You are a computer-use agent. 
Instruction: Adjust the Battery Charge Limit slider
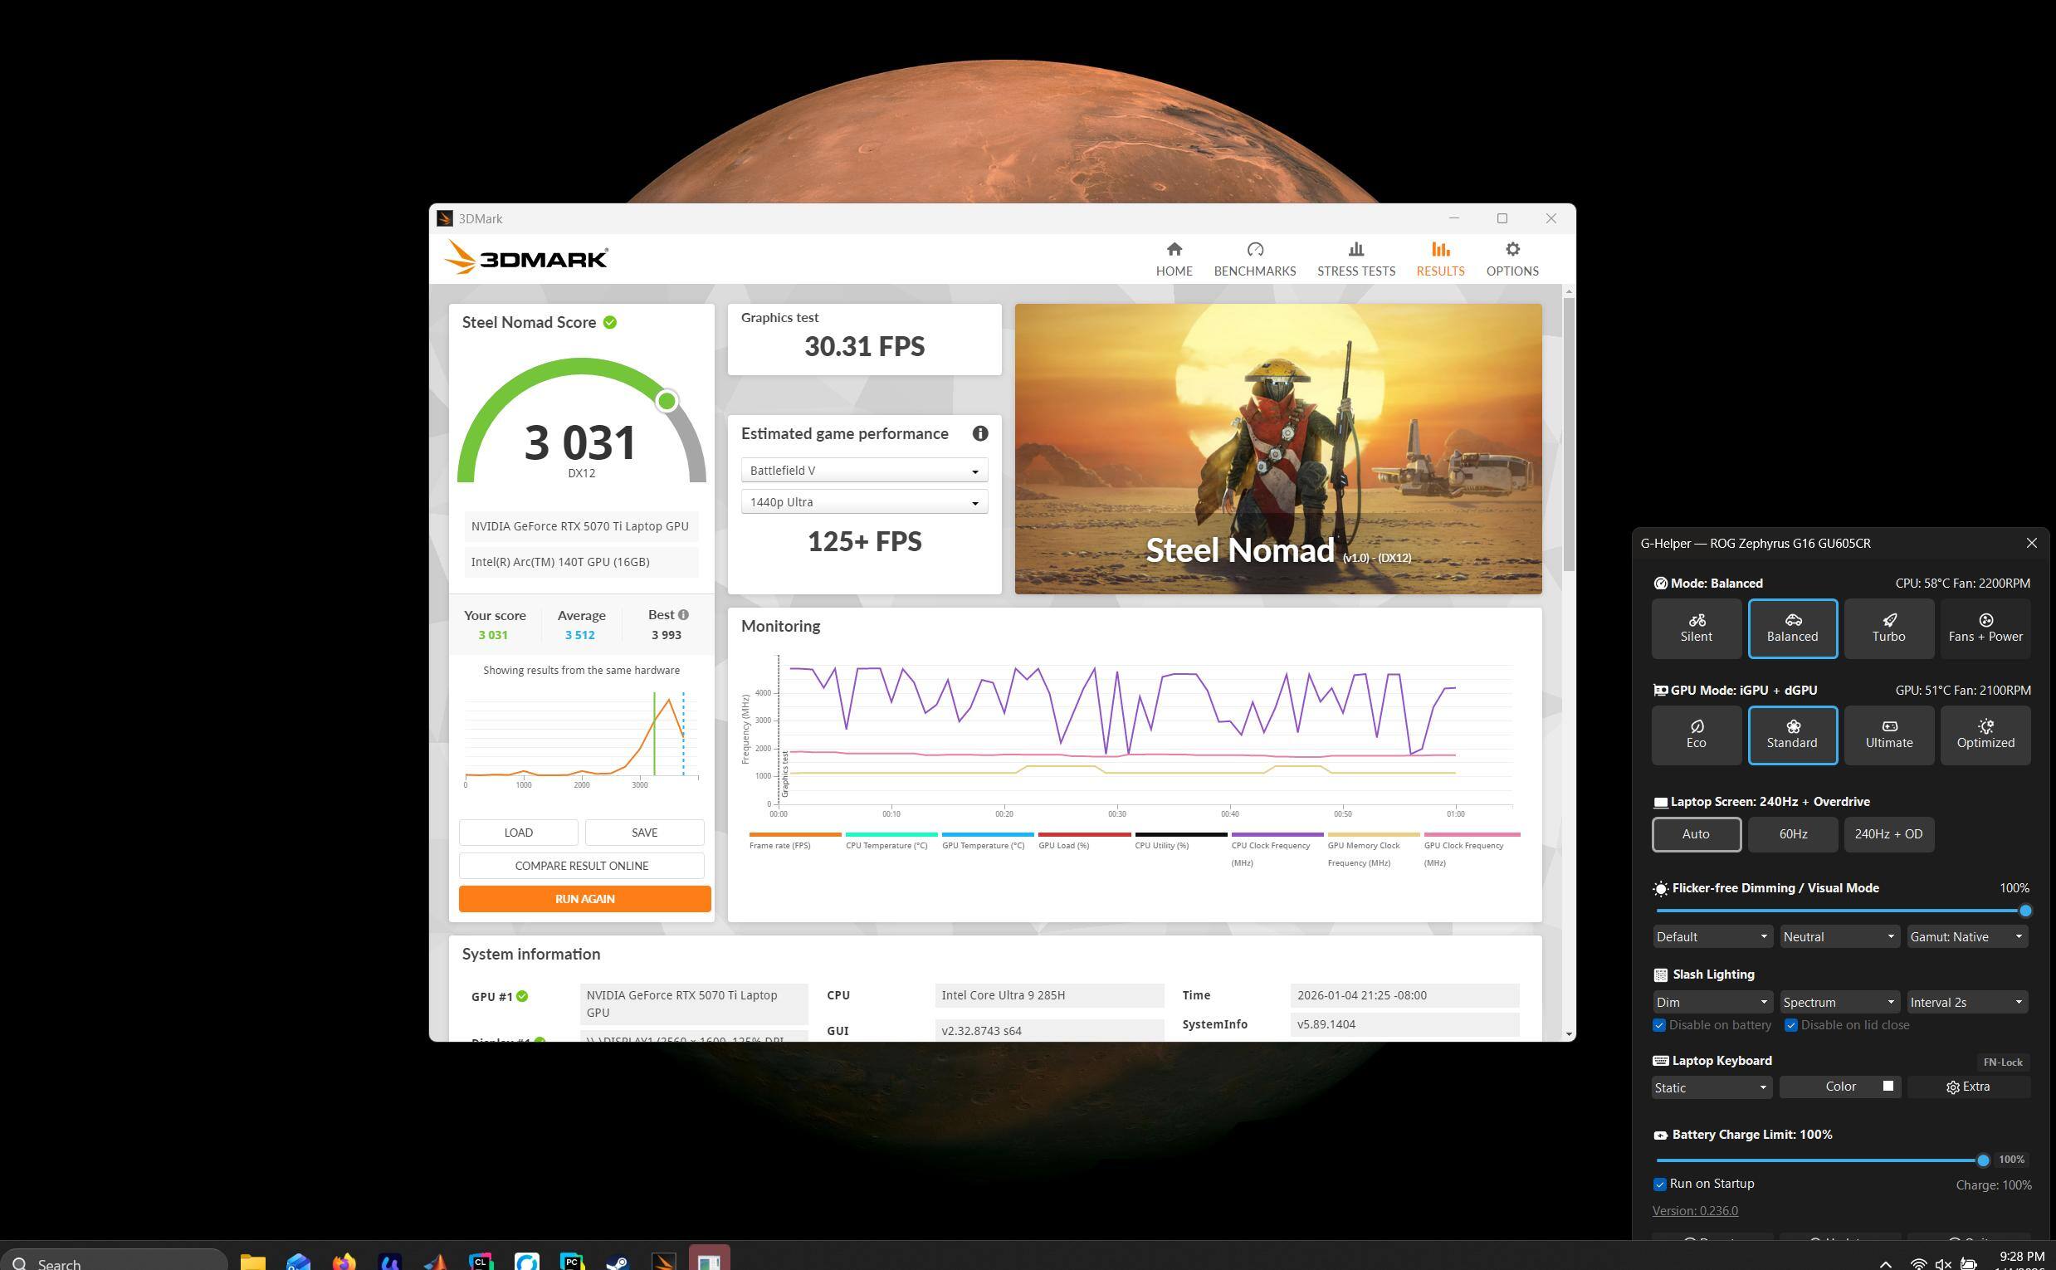[1982, 1160]
